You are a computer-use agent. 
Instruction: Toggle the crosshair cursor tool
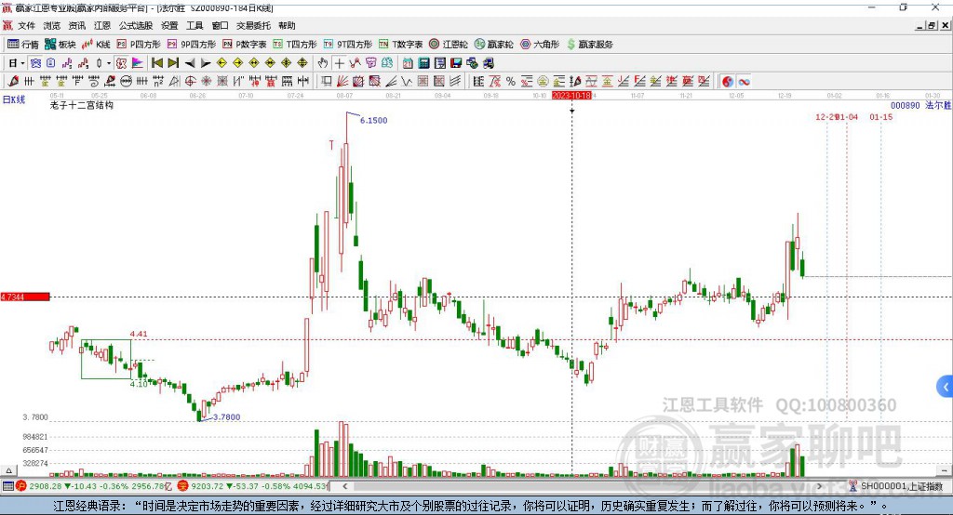(x=339, y=63)
